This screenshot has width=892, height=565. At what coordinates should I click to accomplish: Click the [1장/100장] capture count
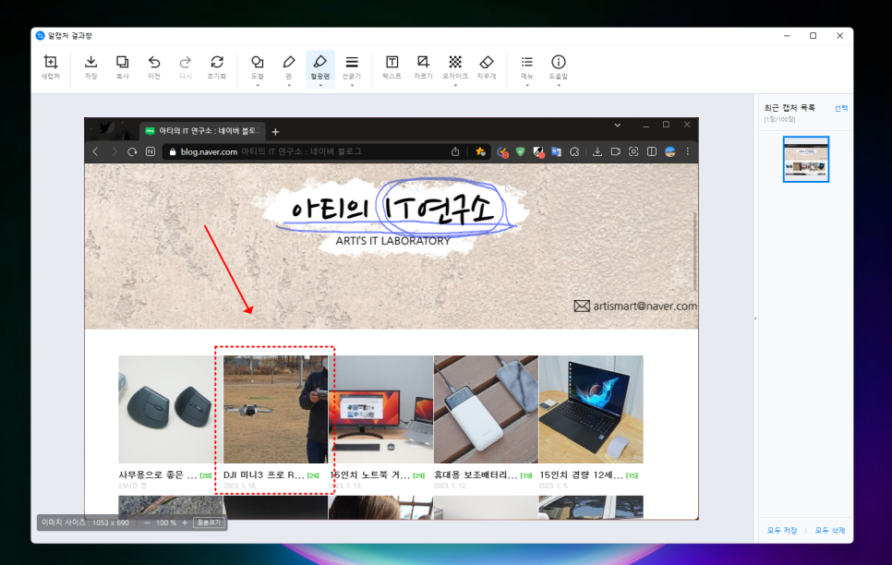[779, 119]
